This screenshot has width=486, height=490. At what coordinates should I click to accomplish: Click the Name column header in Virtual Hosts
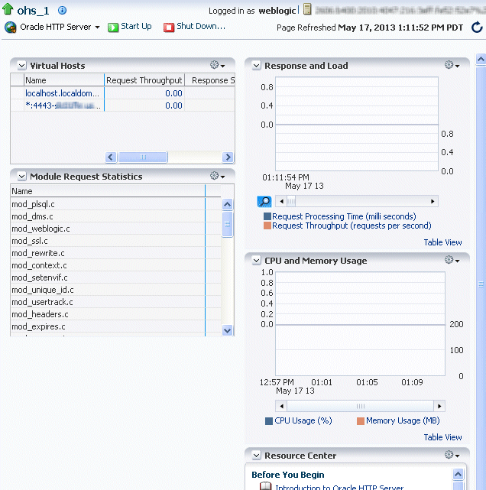pyautogui.click(x=64, y=80)
